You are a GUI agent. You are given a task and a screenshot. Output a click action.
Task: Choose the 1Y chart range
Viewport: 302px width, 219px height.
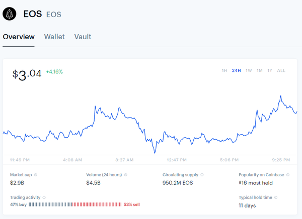click(x=270, y=70)
